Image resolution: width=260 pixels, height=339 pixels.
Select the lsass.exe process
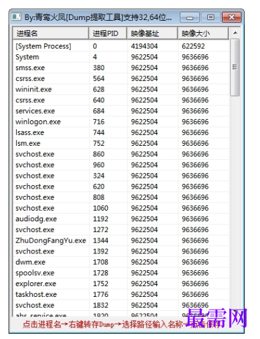coord(121,132)
